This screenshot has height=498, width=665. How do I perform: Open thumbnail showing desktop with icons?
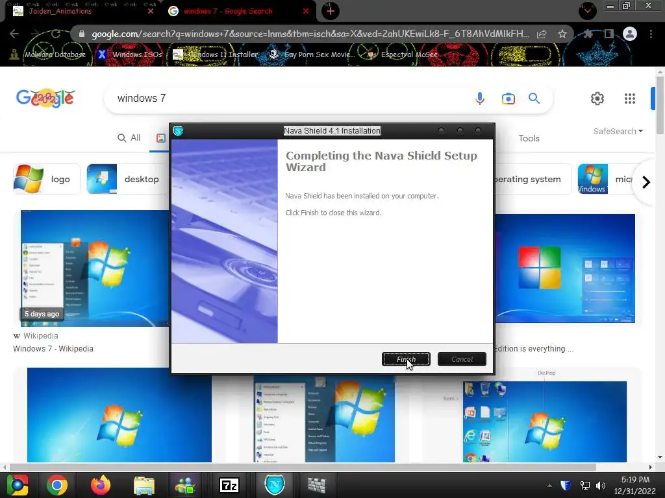tap(545, 421)
